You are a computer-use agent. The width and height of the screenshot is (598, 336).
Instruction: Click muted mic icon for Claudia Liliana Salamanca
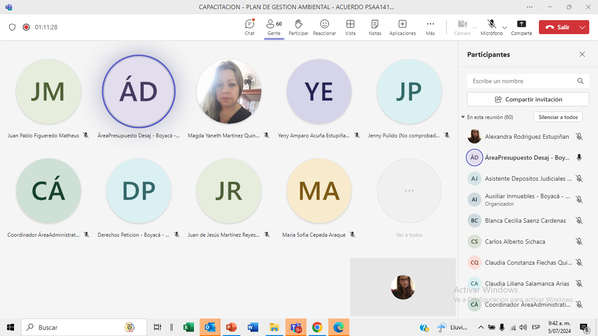[579, 283]
